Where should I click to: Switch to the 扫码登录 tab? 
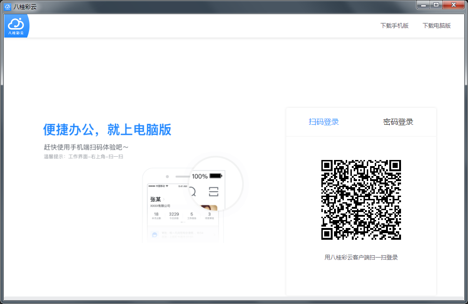tap(324, 122)
